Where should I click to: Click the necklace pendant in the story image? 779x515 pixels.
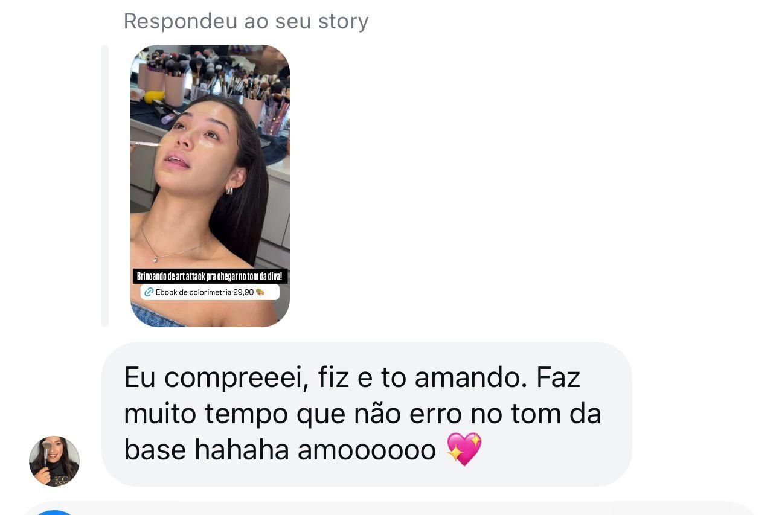pyautogui.click(x=155, y=259)
